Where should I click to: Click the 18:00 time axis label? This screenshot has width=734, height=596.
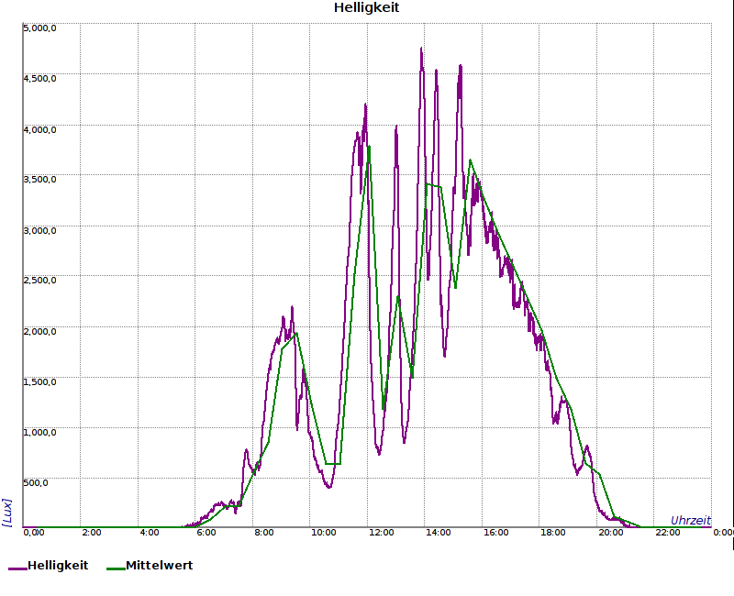point(553,533)
